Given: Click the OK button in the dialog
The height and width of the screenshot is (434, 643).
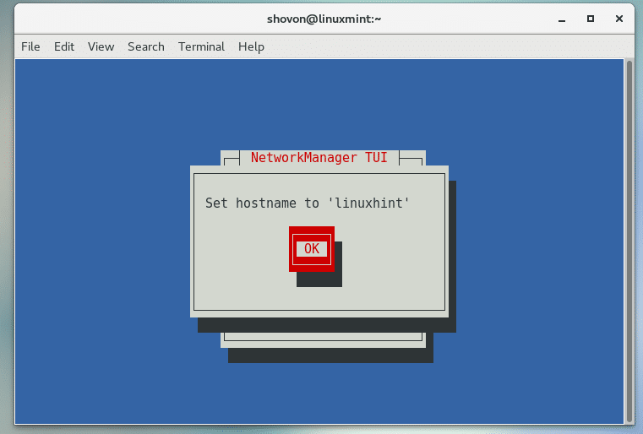Looking at the screenshot, I should click(x=312, y=249).
